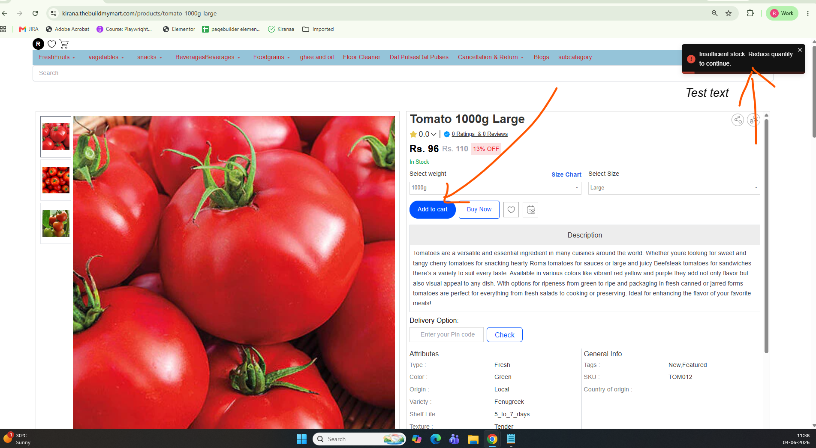Open the shopping cart icon

64,44
